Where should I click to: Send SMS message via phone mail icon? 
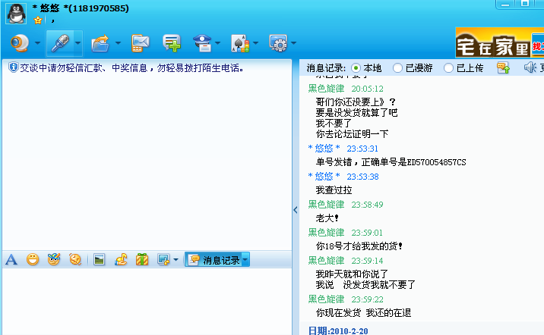pos(140,43)
